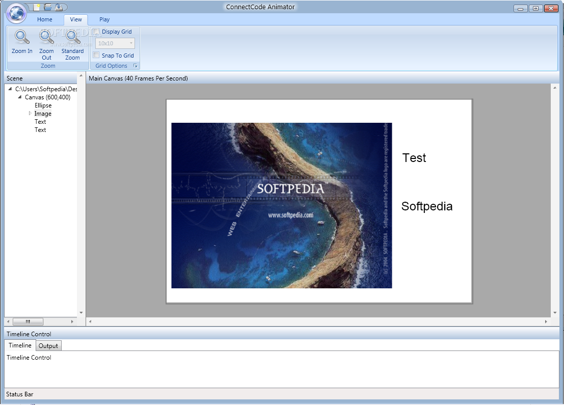Select the View ribbon tab
This screenshot has height=405, width=564.
point(75,19)
